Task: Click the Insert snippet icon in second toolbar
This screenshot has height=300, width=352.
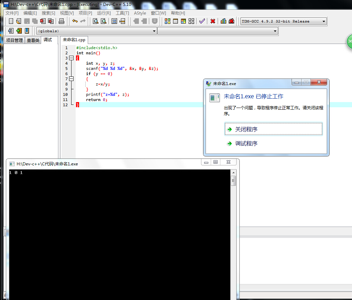Action: (11, 31)
